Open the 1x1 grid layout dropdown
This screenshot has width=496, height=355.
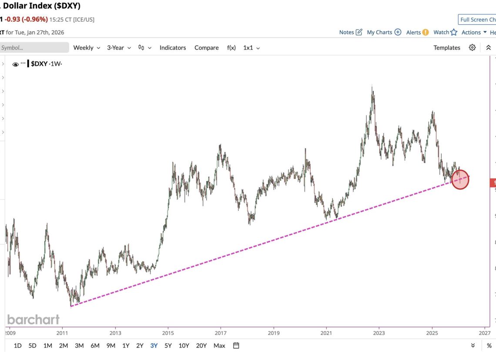[x=251, y=47]
